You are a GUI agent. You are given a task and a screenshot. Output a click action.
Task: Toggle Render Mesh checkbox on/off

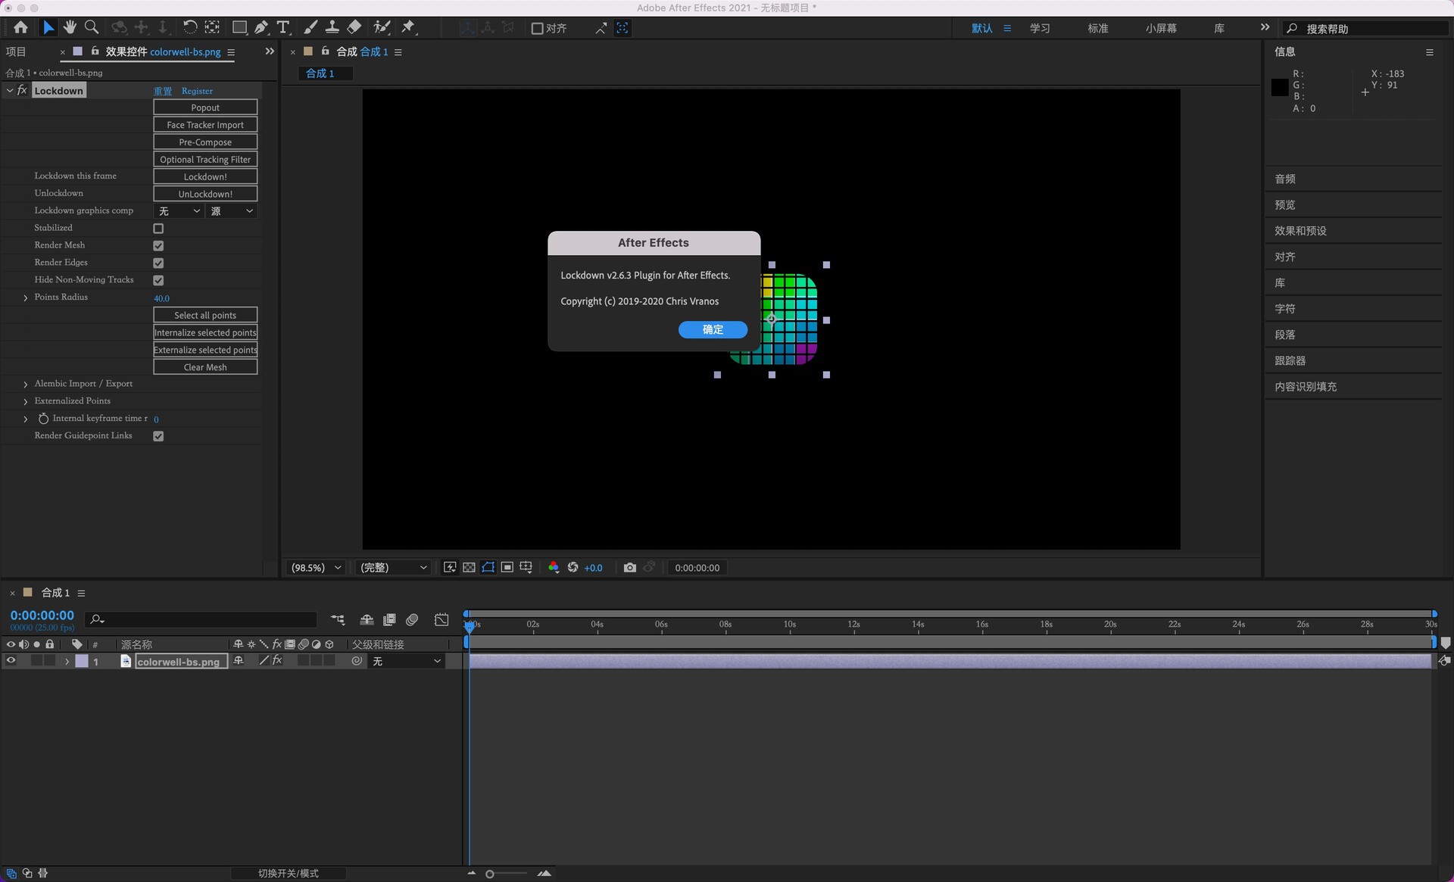tap(159, 245)
